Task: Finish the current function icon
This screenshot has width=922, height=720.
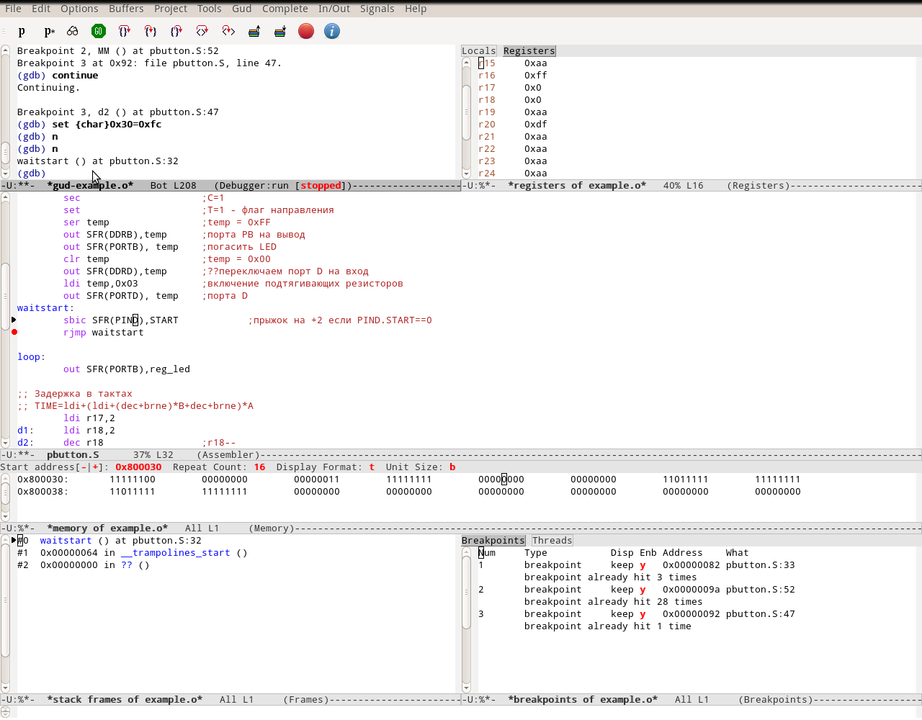Action: pyautogui.click(x=176, y=31)
